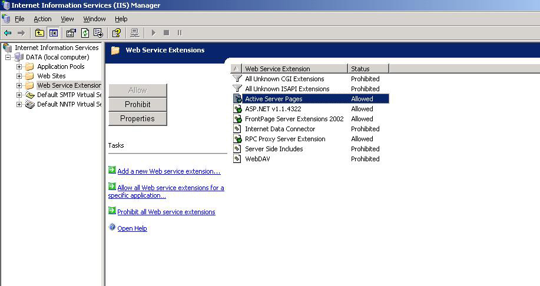Open the Window menu

[94, 19]
